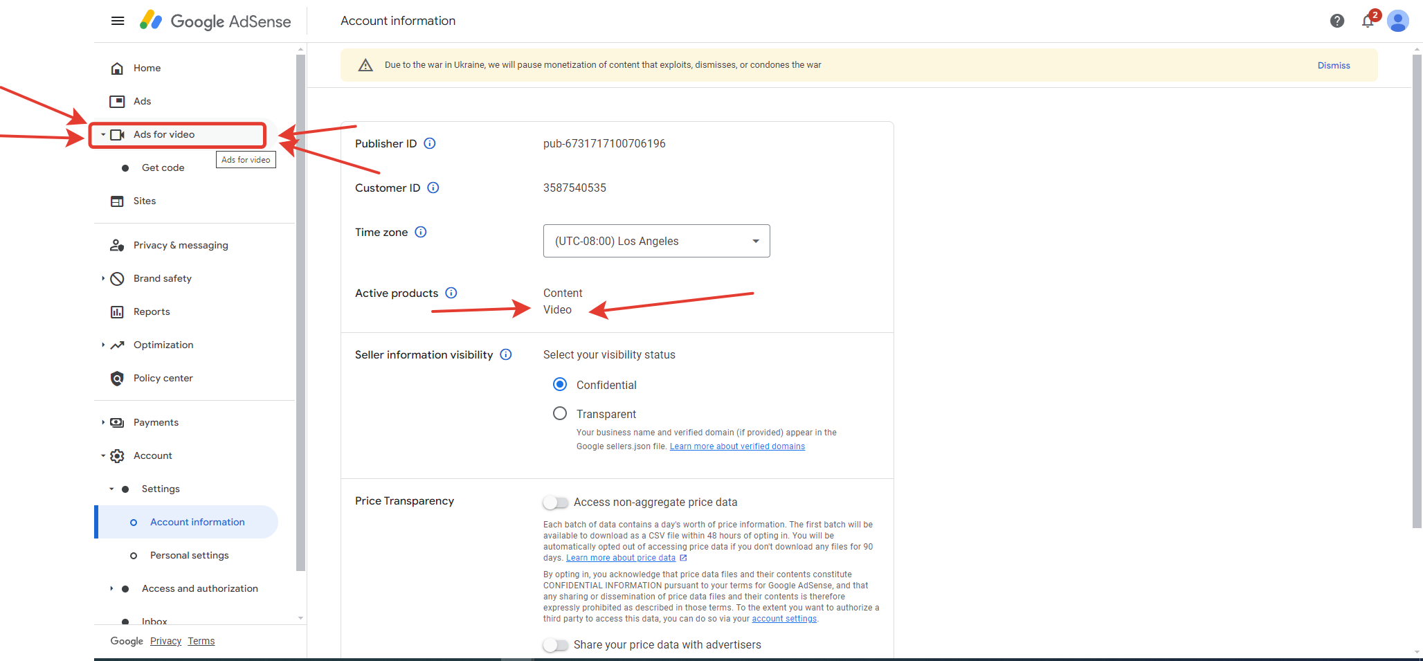Show info for Active products
The width and height of the screenshot is (1423, 661).
click(451, 293)
